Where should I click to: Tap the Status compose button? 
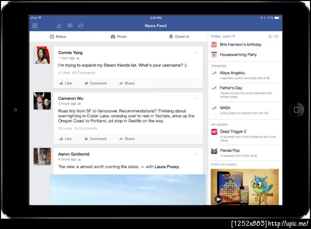click(x=58, y=36)
